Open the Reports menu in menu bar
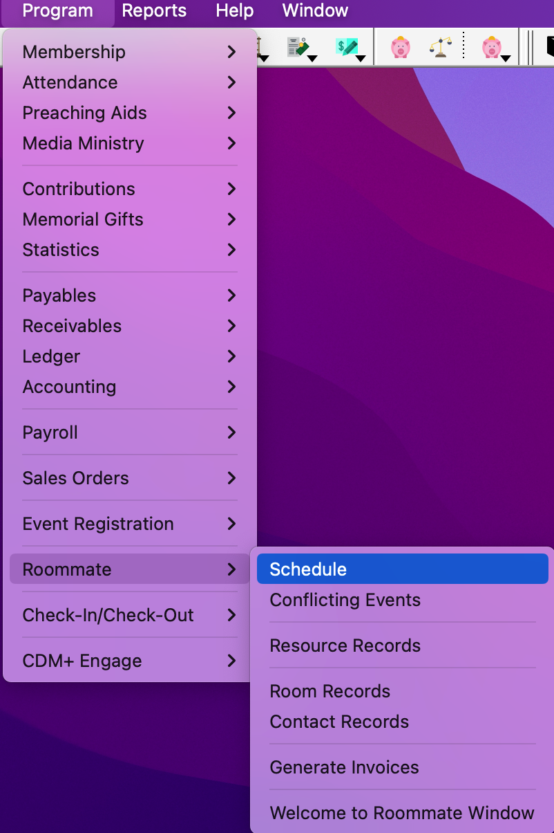The height and width of the screenshot is (833, 554). 154,10
